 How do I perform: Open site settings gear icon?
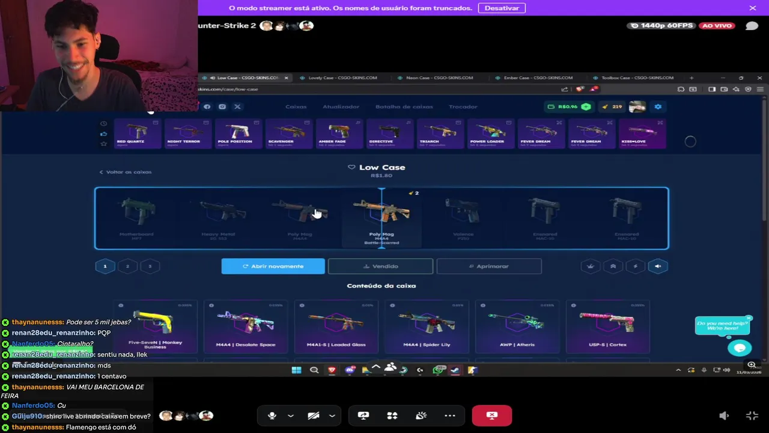(658, 106)
